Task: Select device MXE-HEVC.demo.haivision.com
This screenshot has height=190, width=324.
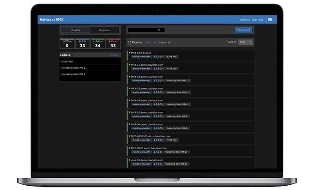Action: click(190, 151)
